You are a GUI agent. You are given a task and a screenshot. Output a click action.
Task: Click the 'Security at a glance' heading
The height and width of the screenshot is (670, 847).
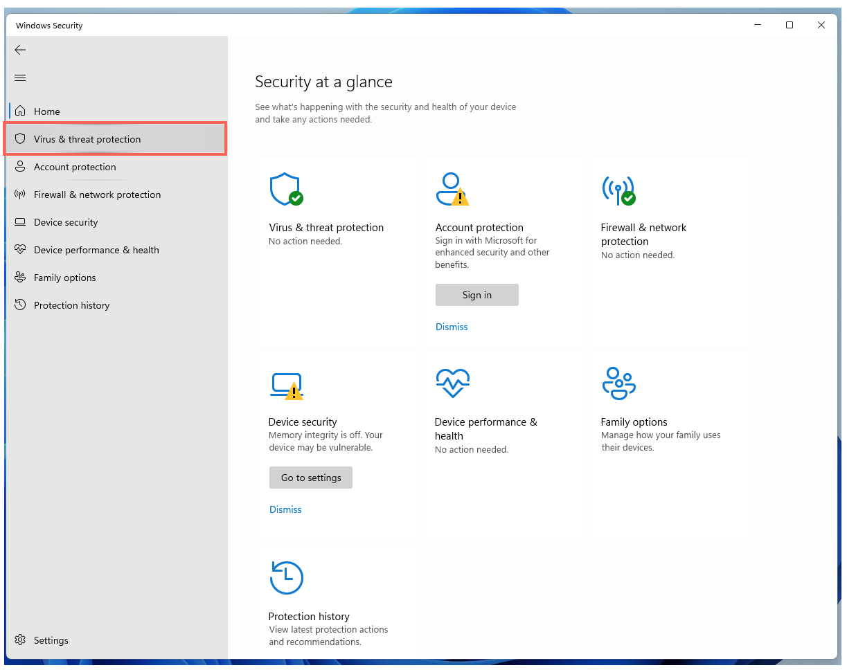point(323,82)
